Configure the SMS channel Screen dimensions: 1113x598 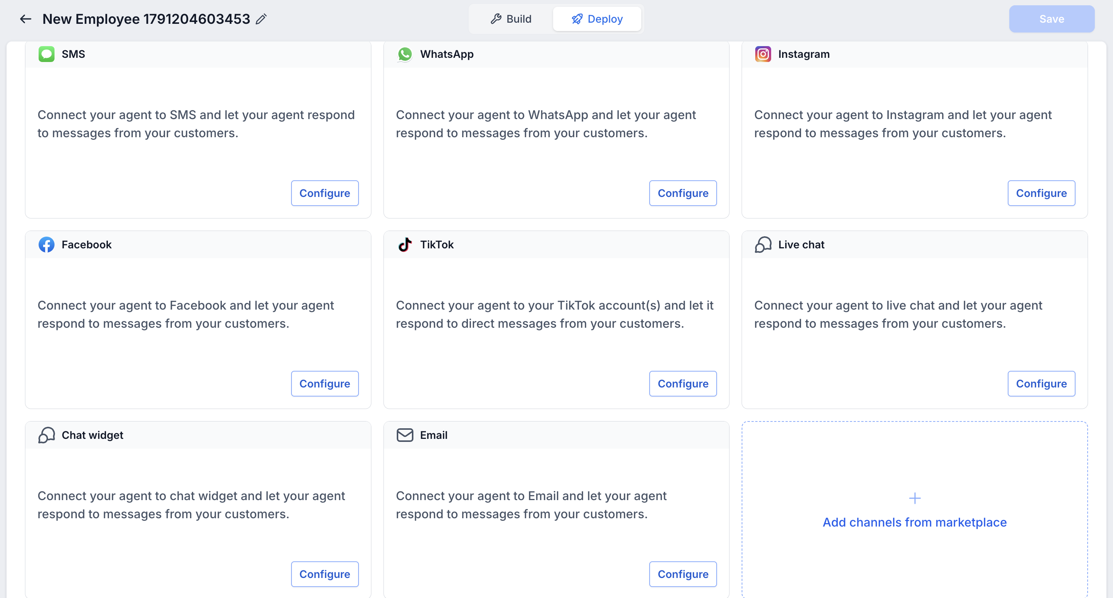[325, 193]
